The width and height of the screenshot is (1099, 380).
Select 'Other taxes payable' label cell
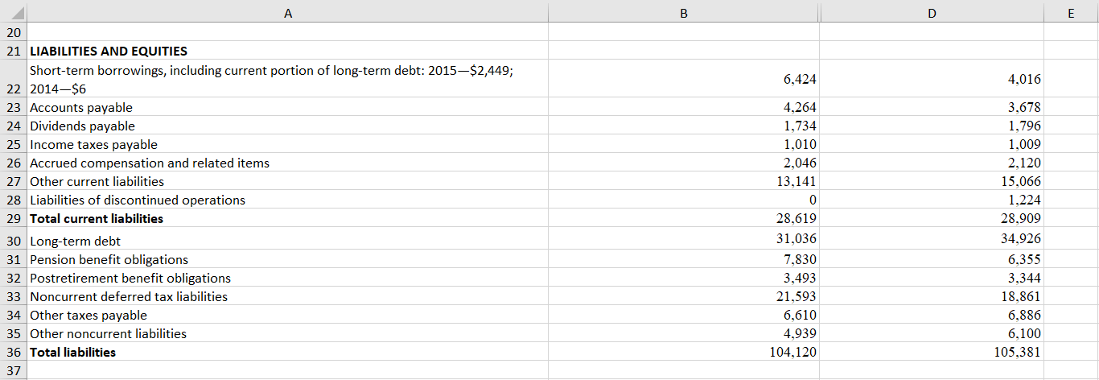pyautogui.click(x=288, y=315)
